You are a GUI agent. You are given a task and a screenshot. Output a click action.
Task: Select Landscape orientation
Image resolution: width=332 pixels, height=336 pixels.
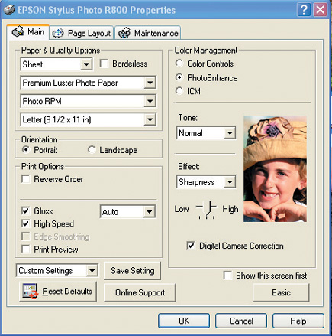click(92, 150)
